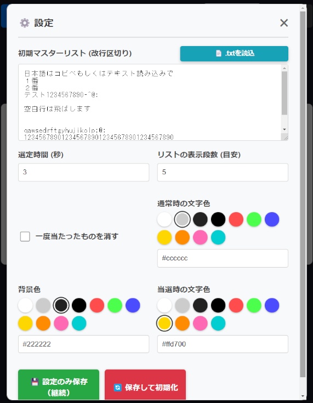313x403 pixels.
Task: Pick orange swatch under 当選時の文字色
Action: click(x=183, y=323)
